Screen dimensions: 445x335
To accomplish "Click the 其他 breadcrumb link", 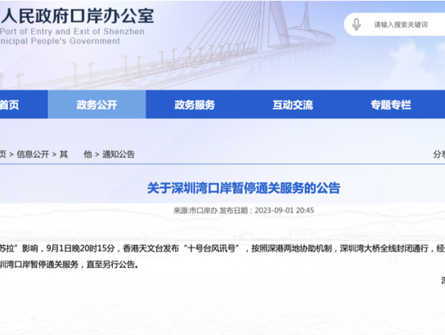I will click(x=76, y=154).
